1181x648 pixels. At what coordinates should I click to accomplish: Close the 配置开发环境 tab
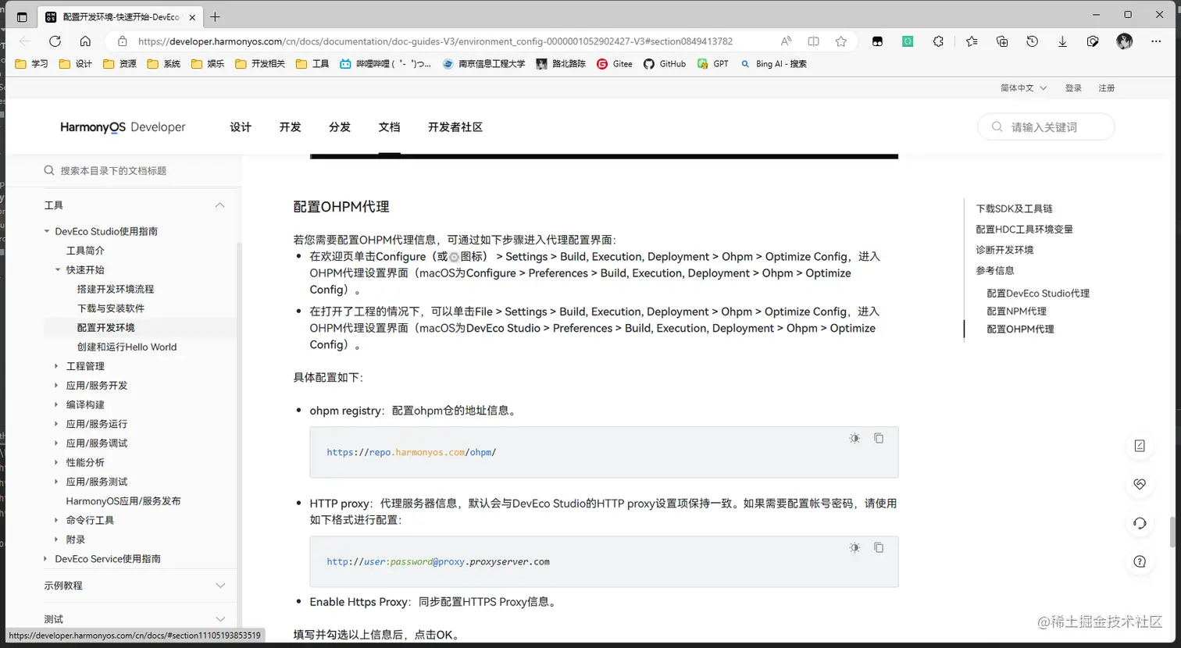[192, 16]
